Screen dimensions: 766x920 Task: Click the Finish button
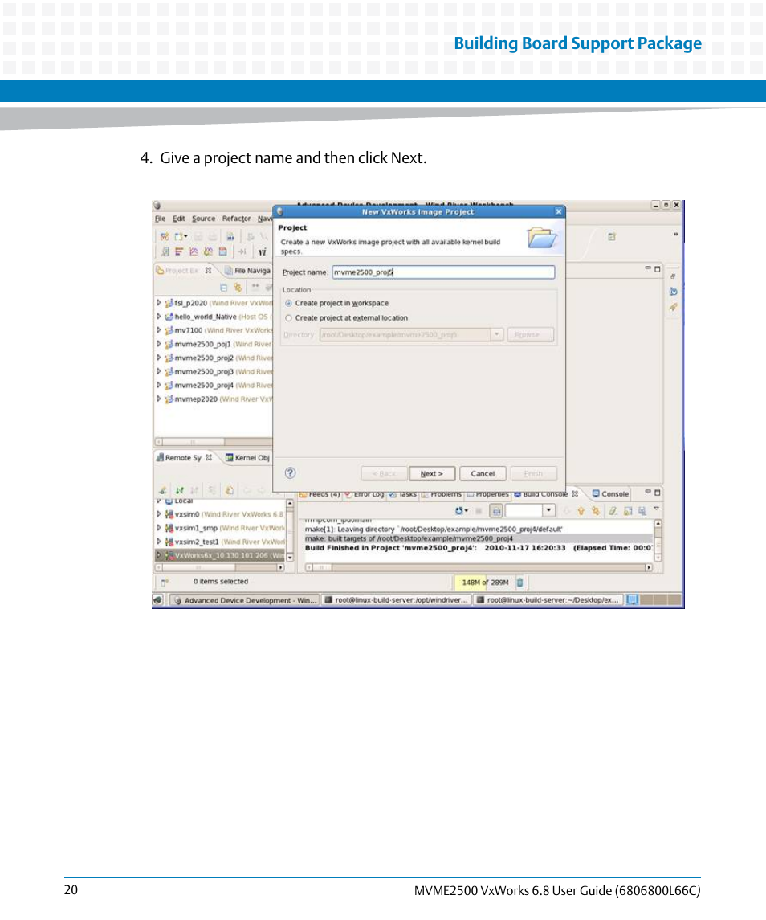(x=533, y=473)
